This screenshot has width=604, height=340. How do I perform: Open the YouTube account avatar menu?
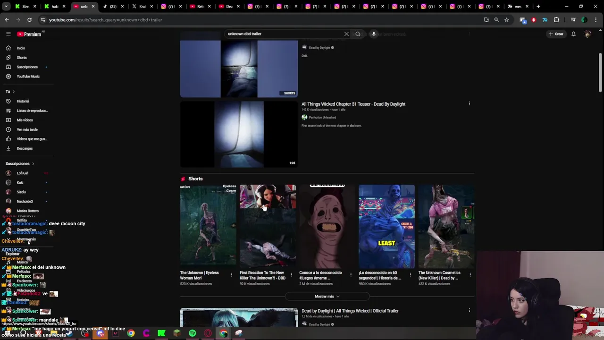click(587, 34)
